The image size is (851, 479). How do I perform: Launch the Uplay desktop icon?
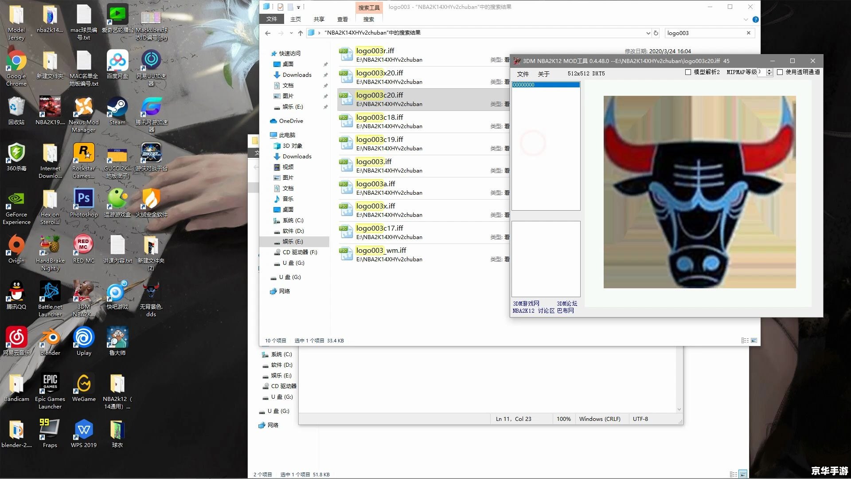coord(84,342)
